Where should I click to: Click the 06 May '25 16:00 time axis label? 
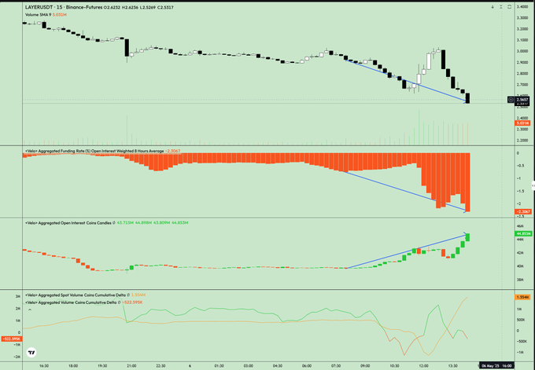click(497, 365)
